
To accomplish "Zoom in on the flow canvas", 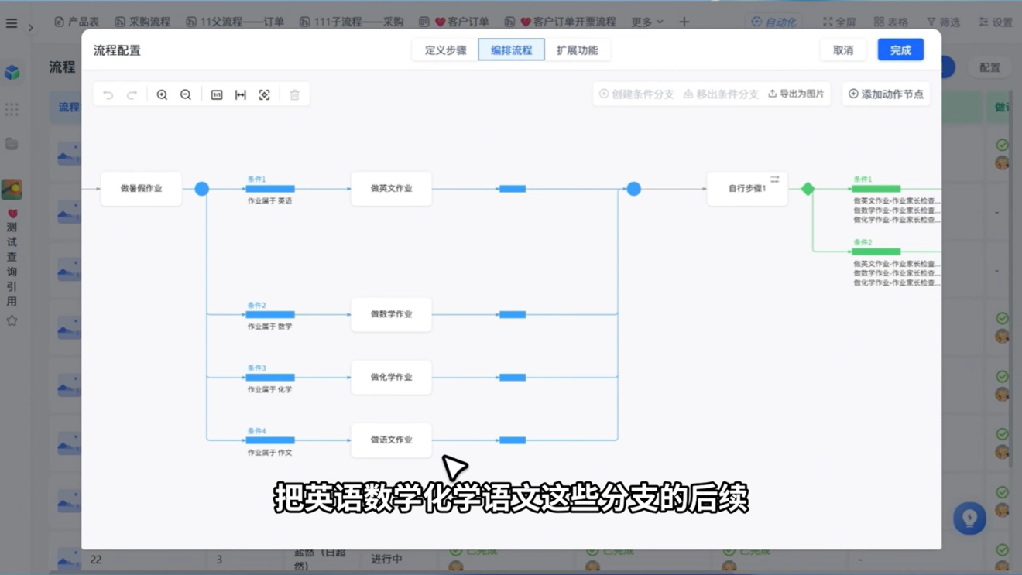I will click(x=162, y=94).
